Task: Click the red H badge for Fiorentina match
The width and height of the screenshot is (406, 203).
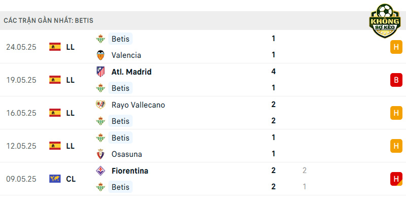Action: coord(396,179)
